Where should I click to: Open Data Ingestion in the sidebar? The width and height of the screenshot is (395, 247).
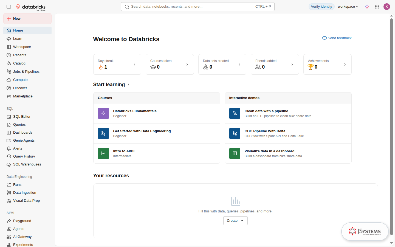[27, 193]
